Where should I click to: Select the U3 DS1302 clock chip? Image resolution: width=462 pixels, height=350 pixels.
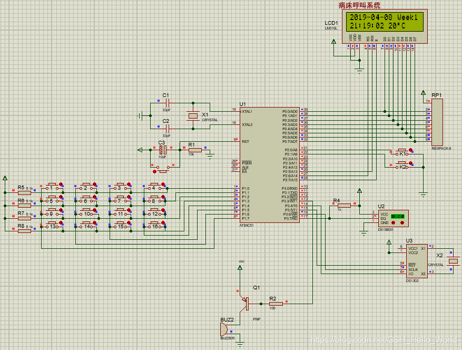pyautogui.click(x=417, y=261)
